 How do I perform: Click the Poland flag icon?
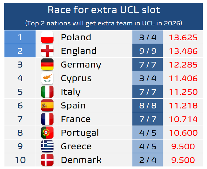pos(47,37)
